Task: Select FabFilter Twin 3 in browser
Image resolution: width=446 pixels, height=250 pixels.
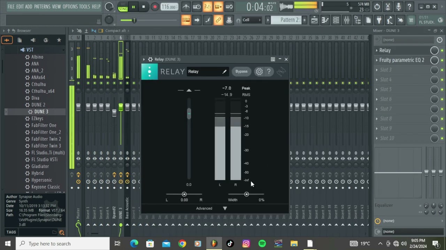Action: [46, 146]
